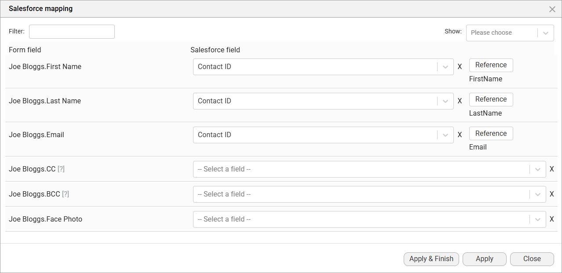Remove the Last Name field mapping
The height and width of the screenshot is (273, 562).
[x=460, y=101]
